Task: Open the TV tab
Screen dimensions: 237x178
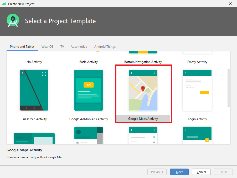Action: (62, 47)
